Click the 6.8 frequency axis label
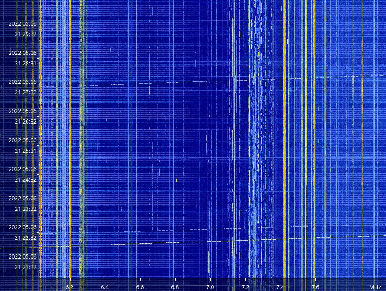 [175, 287]
